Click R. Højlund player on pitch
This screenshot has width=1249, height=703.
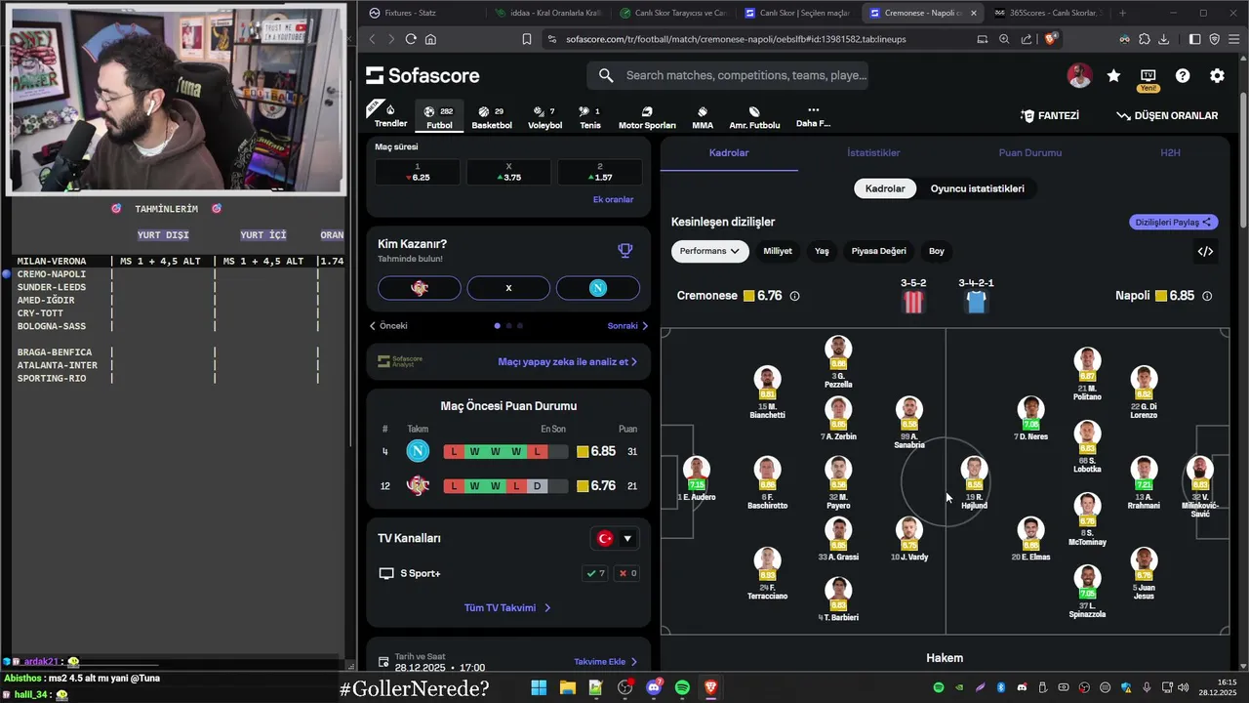[974, 482]
